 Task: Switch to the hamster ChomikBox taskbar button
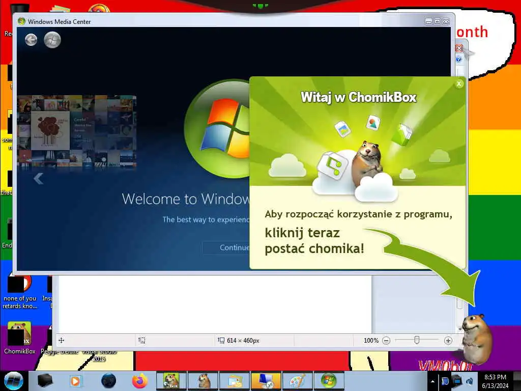tap(203, 381)
